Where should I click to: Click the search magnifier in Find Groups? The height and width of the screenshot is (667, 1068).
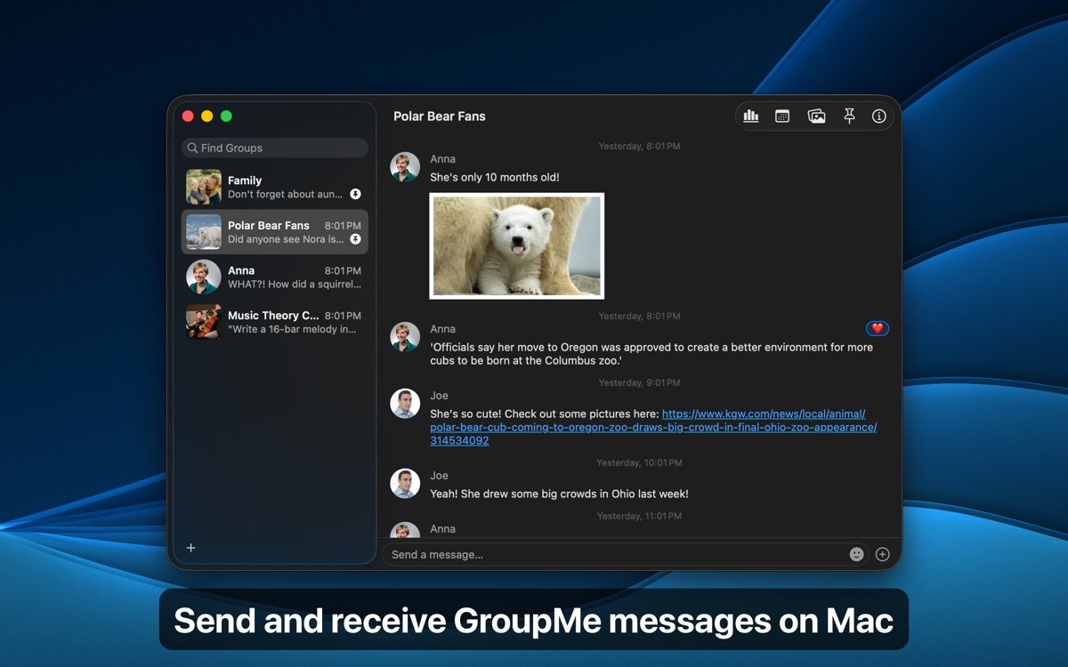click(192, 147)
